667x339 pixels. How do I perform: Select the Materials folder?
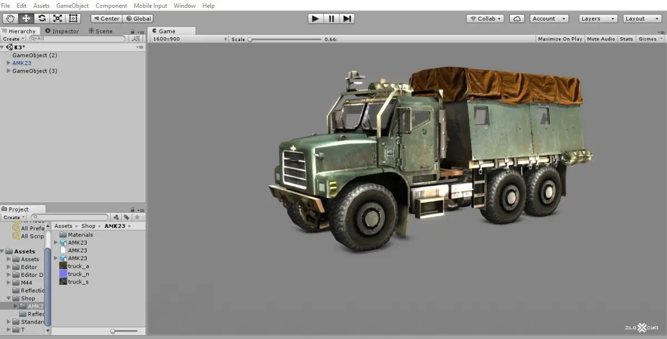[x=76, y=235]
